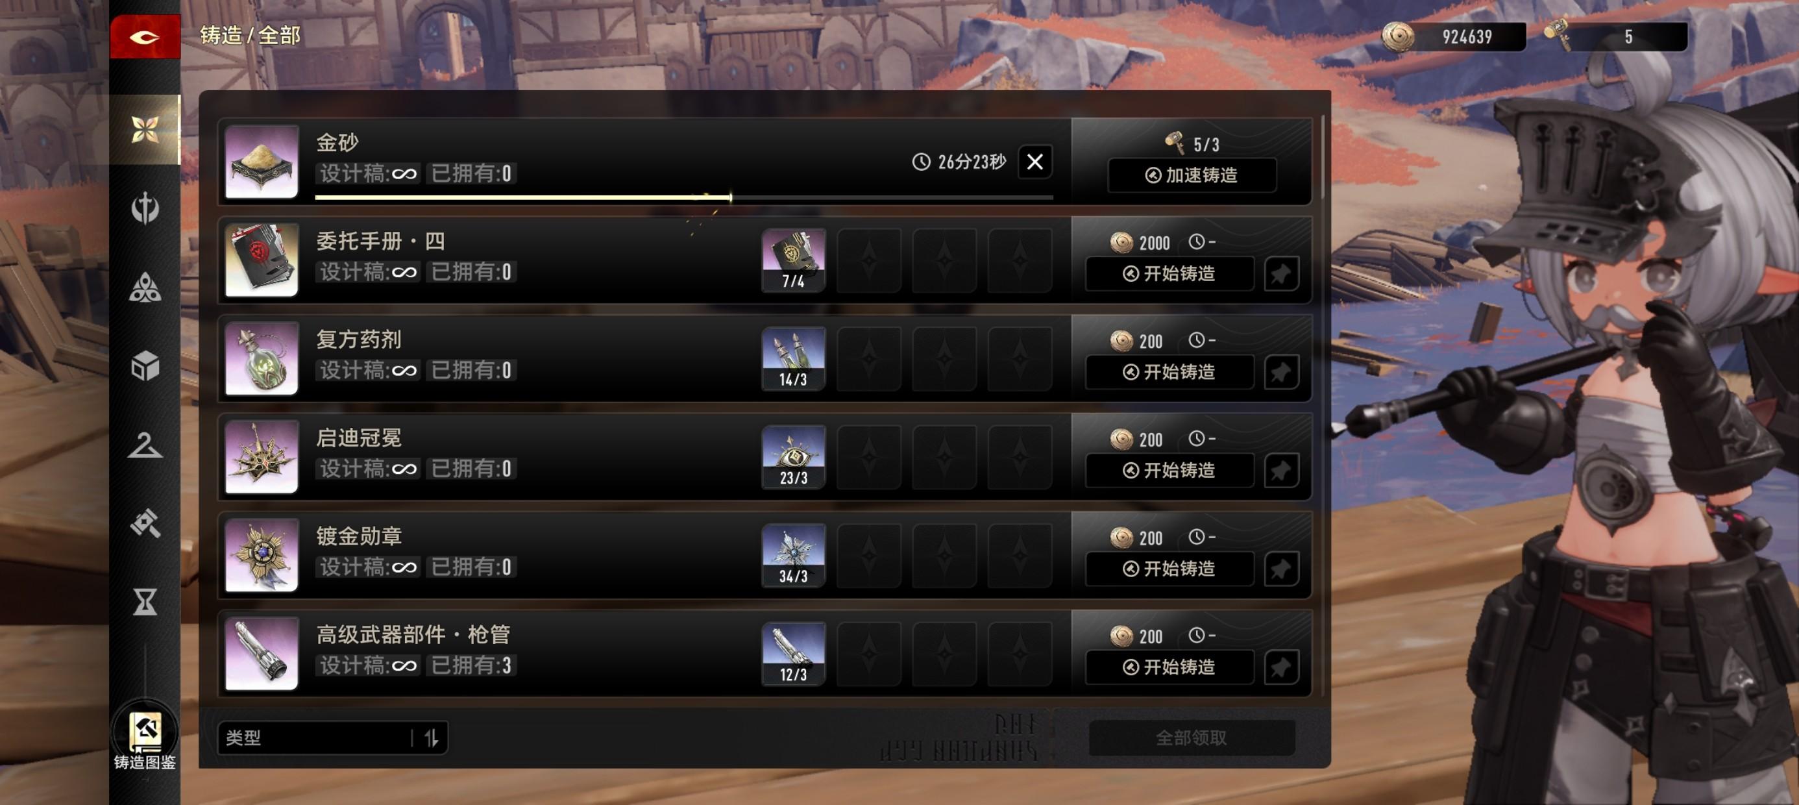Select the hourglass category sidebar icon
This screenshot has width=1799, height=805.
(145, 602)
